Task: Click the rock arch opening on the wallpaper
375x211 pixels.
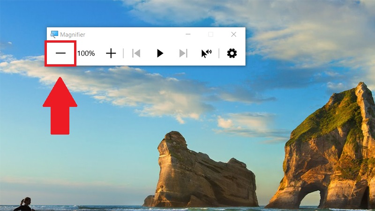Action: click(310, 198)
